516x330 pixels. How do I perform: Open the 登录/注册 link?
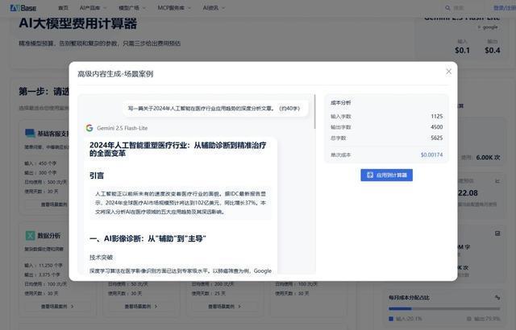tap(505, 8)
